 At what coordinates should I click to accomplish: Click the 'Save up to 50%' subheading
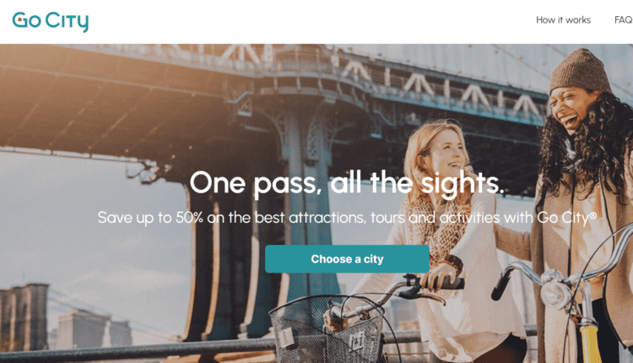[x=347, y=218]
